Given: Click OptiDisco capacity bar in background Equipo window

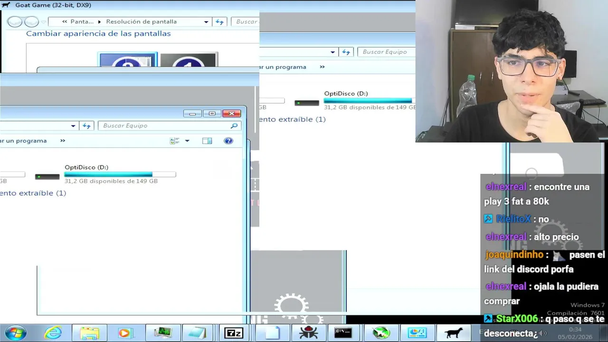Looking at the screenshot, I should (369, 101).
